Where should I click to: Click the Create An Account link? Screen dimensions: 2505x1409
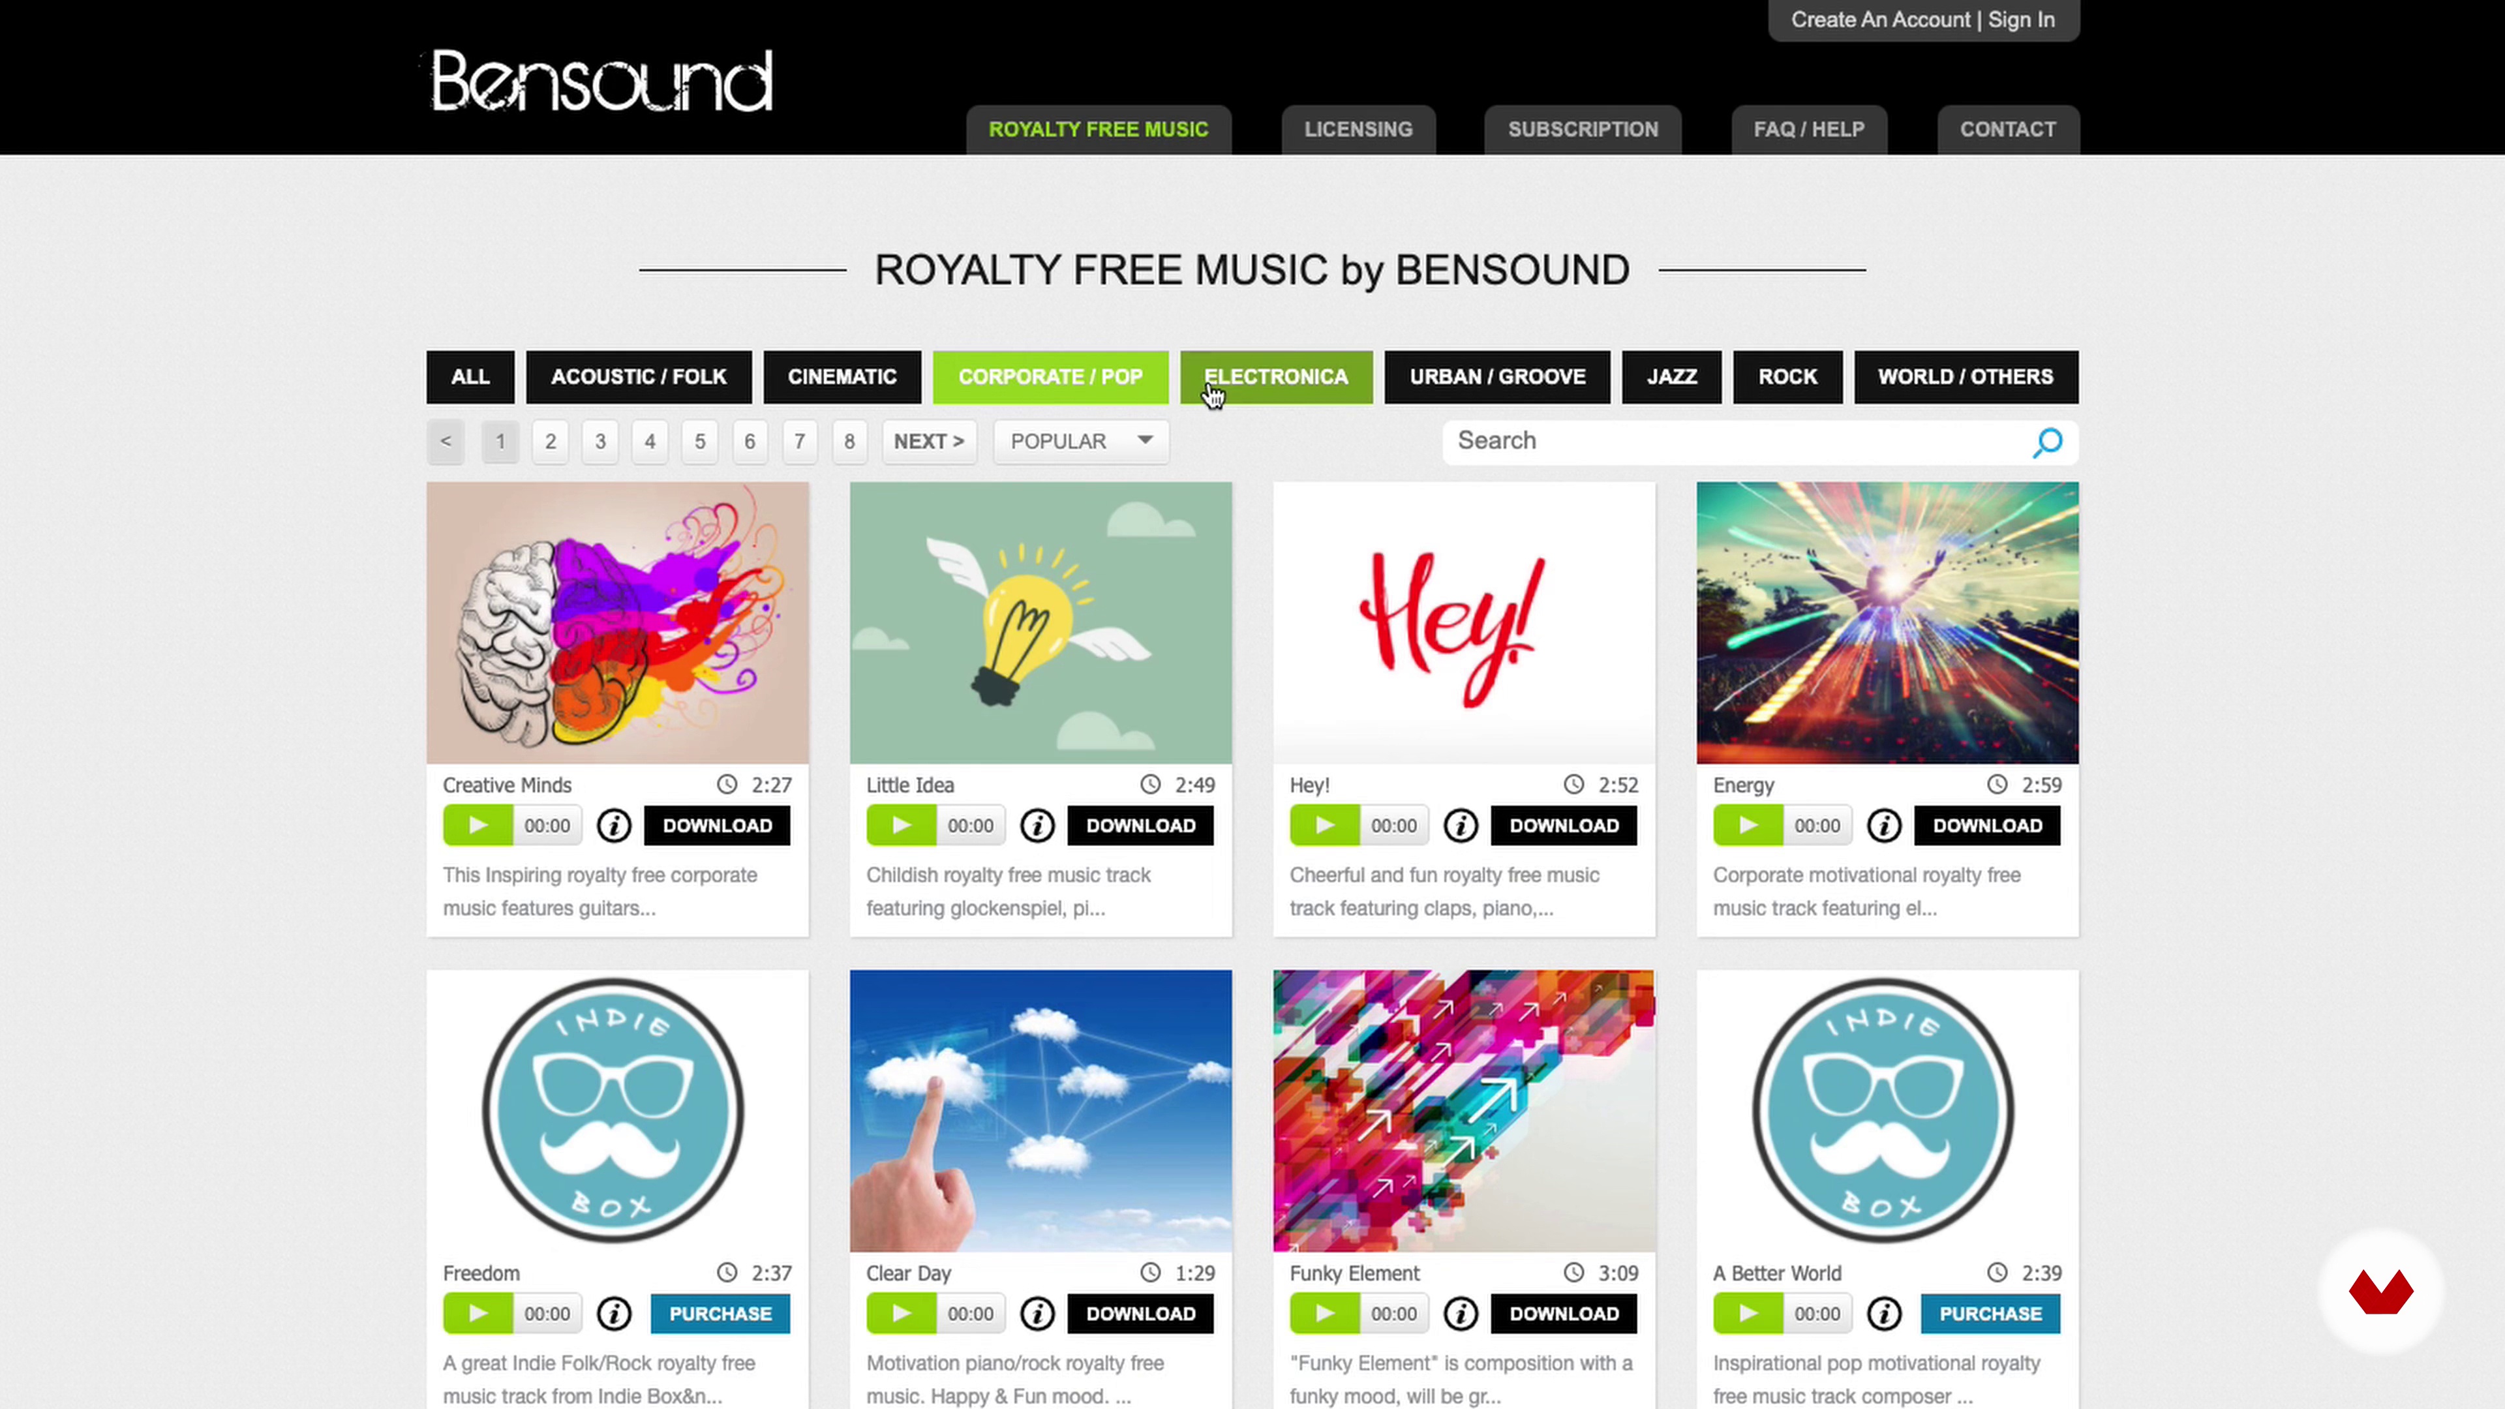point(1879,20)
